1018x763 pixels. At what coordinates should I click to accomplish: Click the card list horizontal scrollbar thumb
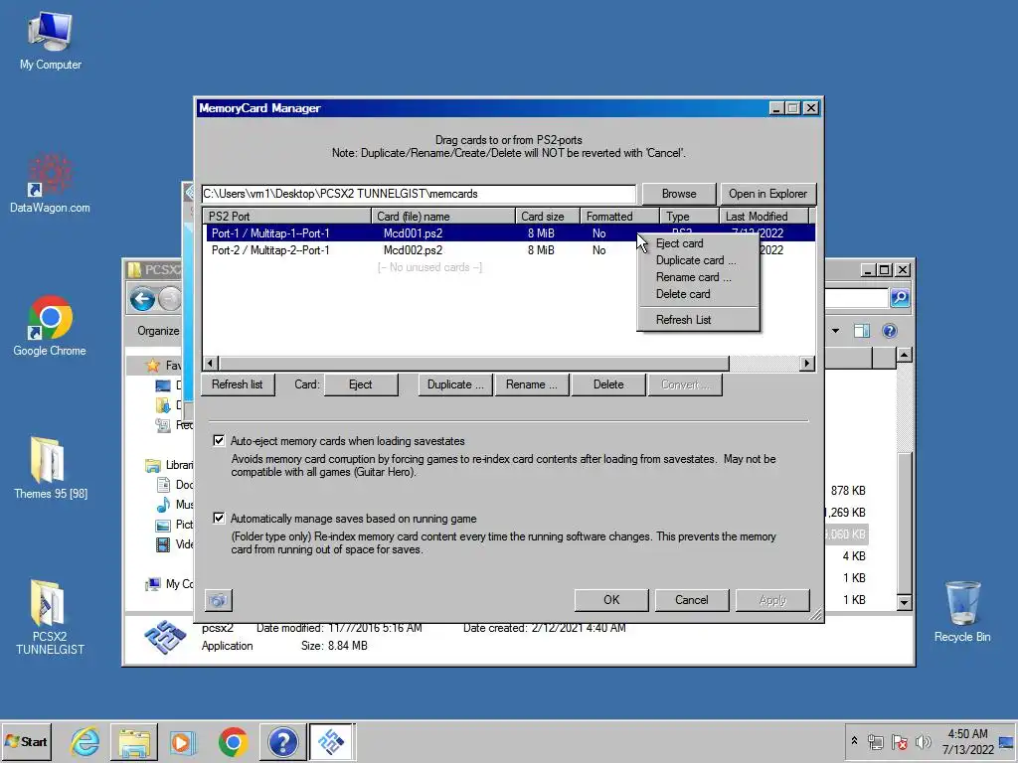(x=474, y=364)
